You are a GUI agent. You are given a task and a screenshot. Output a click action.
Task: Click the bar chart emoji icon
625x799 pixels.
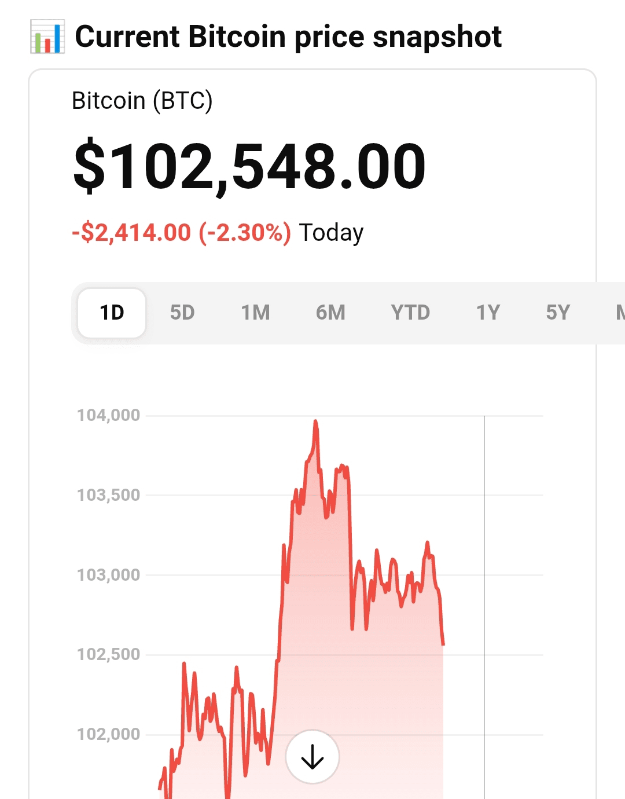pos(47,36)
